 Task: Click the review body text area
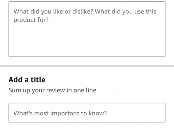point(87,29)
